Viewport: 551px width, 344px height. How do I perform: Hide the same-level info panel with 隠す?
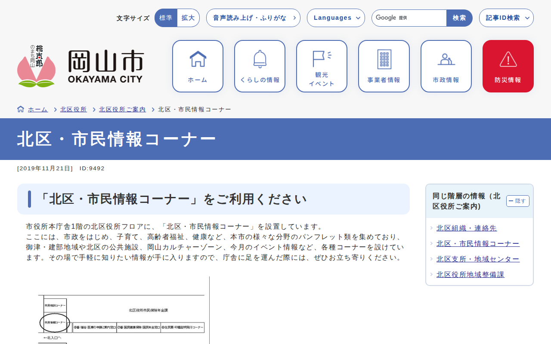[x=517, y=201]
